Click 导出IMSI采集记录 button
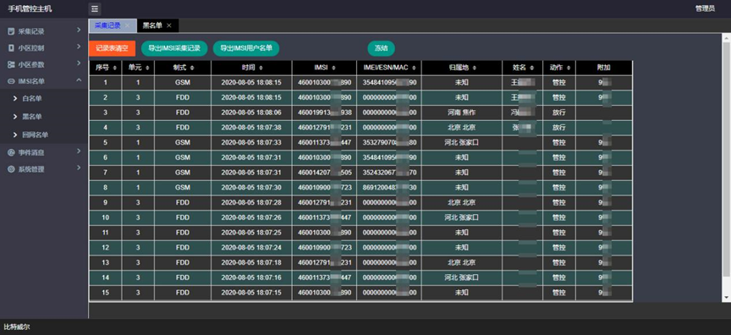 [x=174, y=48]
